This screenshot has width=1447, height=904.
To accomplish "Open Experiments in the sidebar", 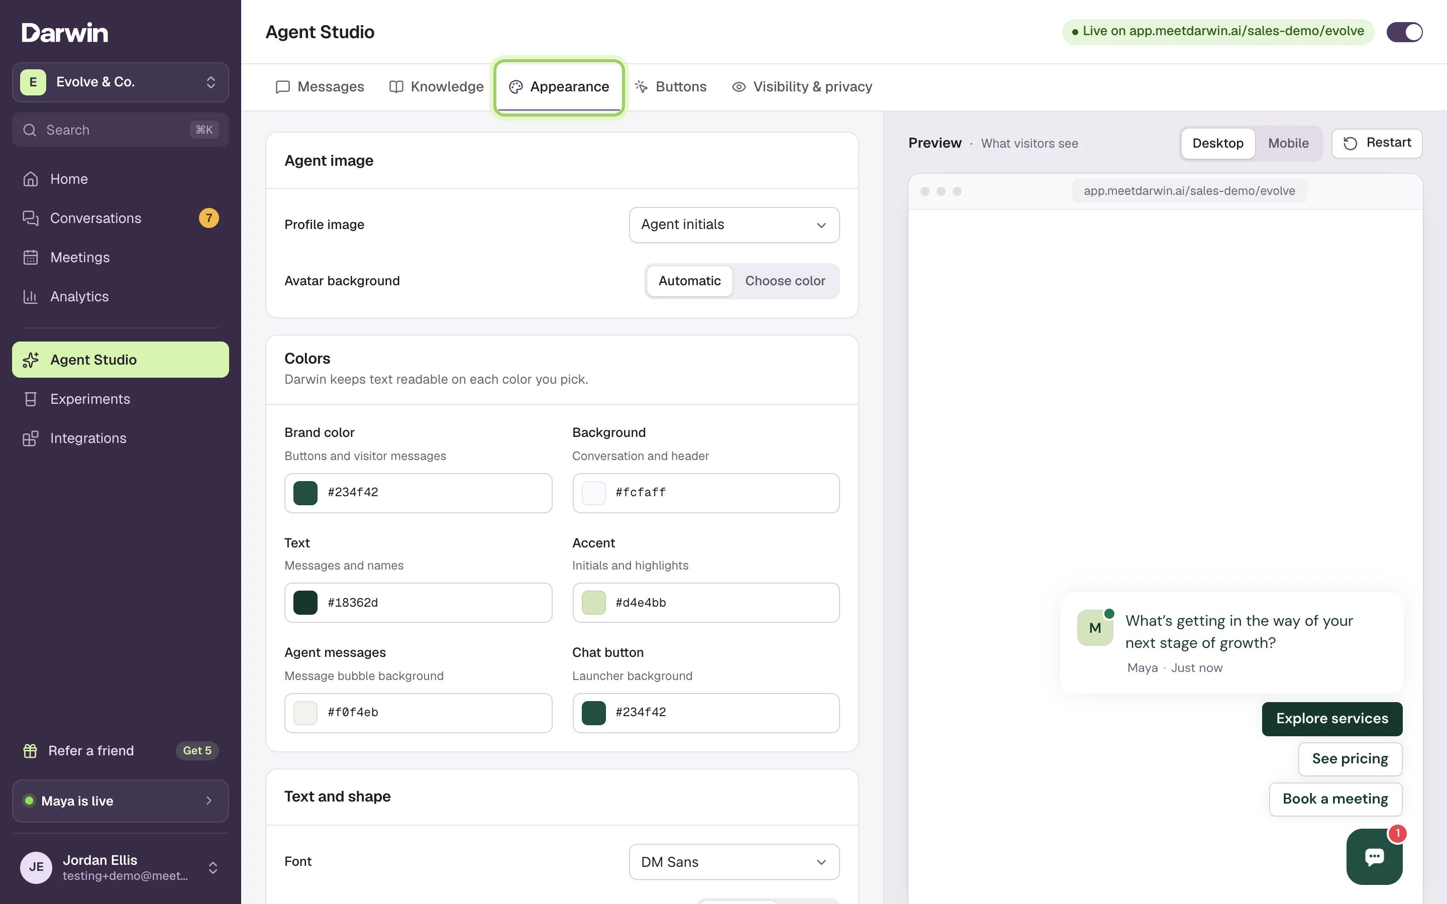I will [x=120, y=399].
